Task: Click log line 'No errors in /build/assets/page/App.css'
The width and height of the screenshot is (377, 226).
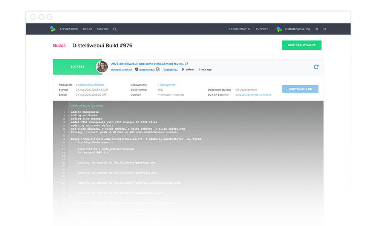Action: click(x=117, y=163)
